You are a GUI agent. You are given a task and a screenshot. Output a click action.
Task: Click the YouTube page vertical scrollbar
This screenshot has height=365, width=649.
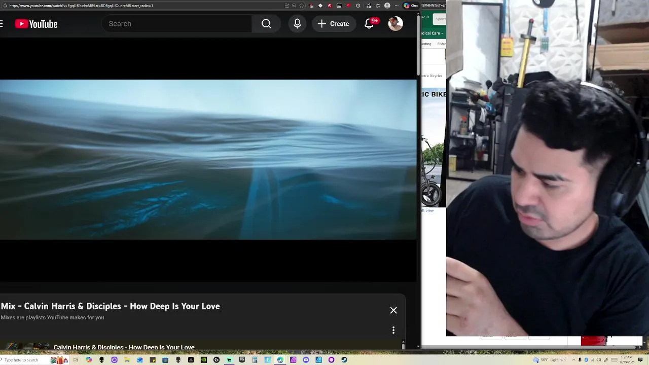[x=418, y=46]
